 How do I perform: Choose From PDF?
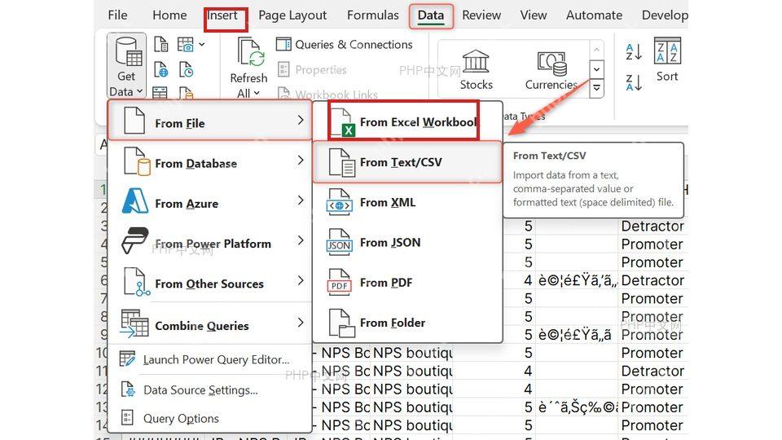pyautogui.click(x=407, y=283)
